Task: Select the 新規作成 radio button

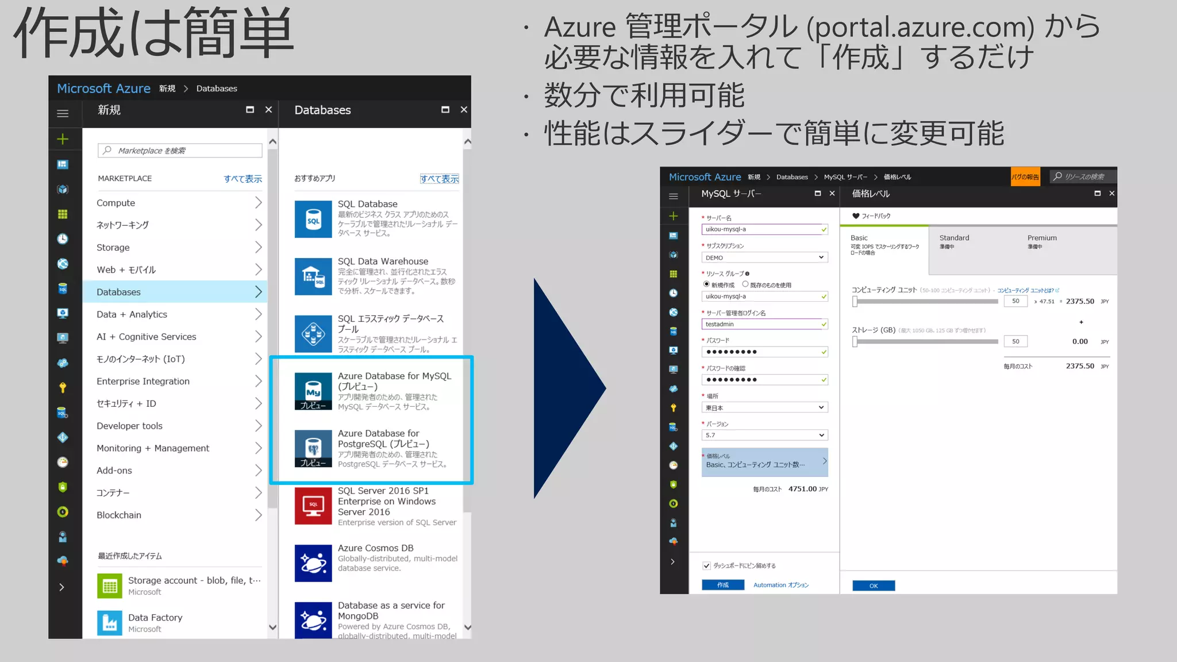Action: [x=706, y=284]
